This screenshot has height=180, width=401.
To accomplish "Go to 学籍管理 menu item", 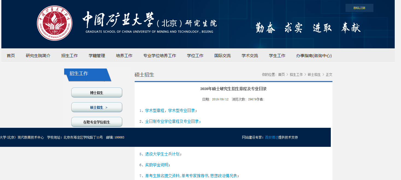I will pos(97,56).
